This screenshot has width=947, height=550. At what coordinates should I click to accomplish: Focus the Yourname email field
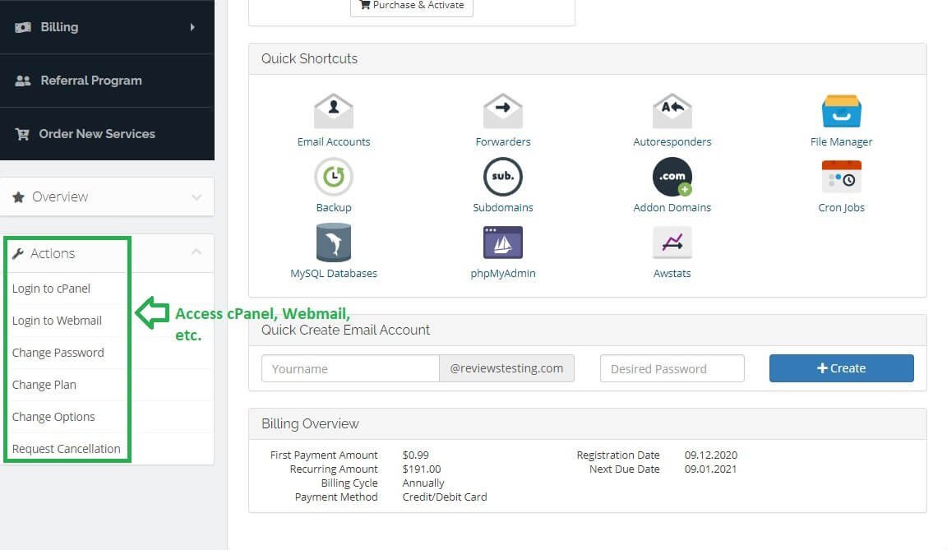coord(350,368)
